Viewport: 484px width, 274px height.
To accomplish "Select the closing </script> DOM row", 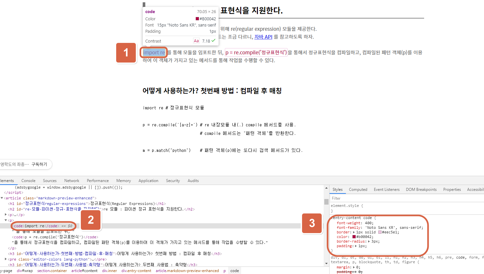I will [13, 192].
